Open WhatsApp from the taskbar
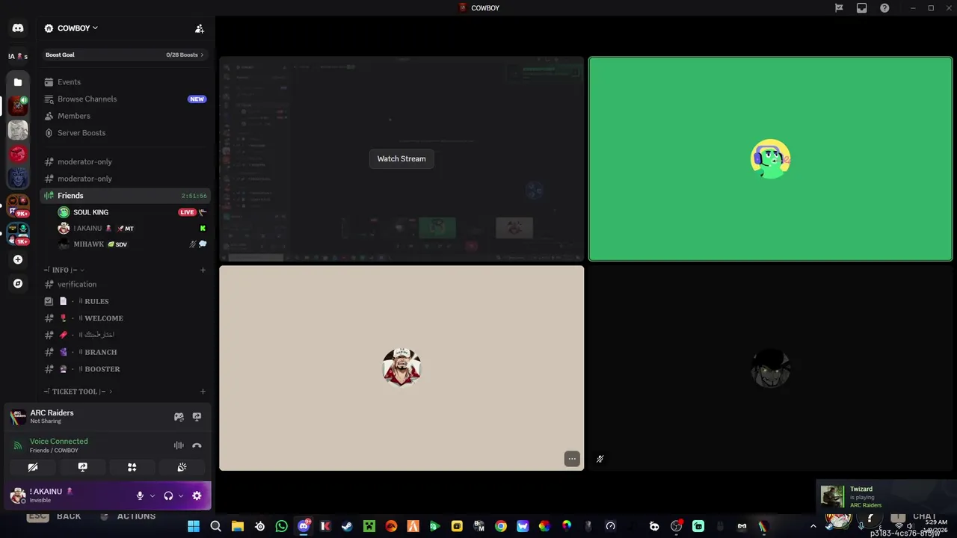 coord(281,526)
